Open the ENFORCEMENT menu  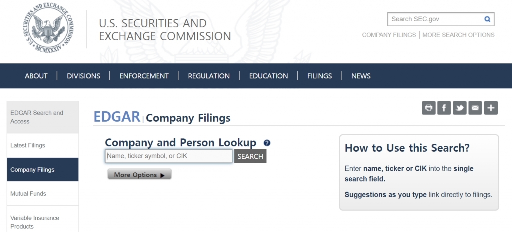coord(144,76)
